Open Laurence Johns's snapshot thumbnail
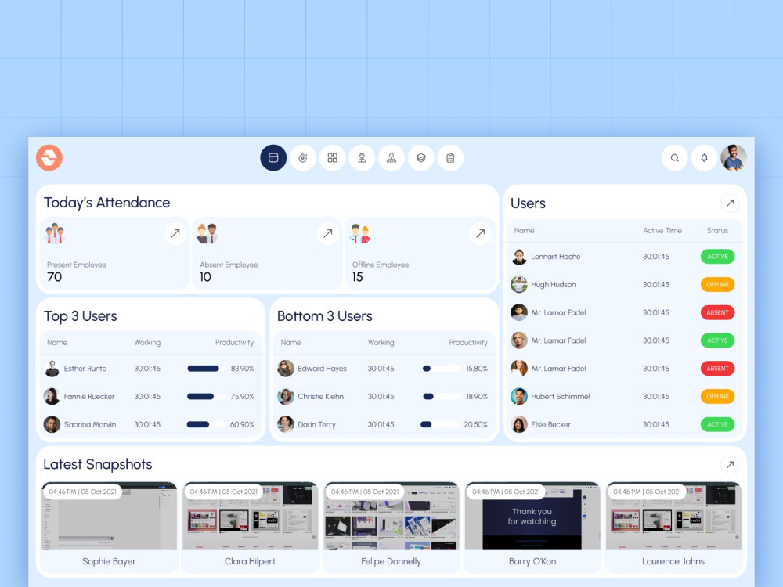Viewport: 783px width, 587px height. click(673, 516)
